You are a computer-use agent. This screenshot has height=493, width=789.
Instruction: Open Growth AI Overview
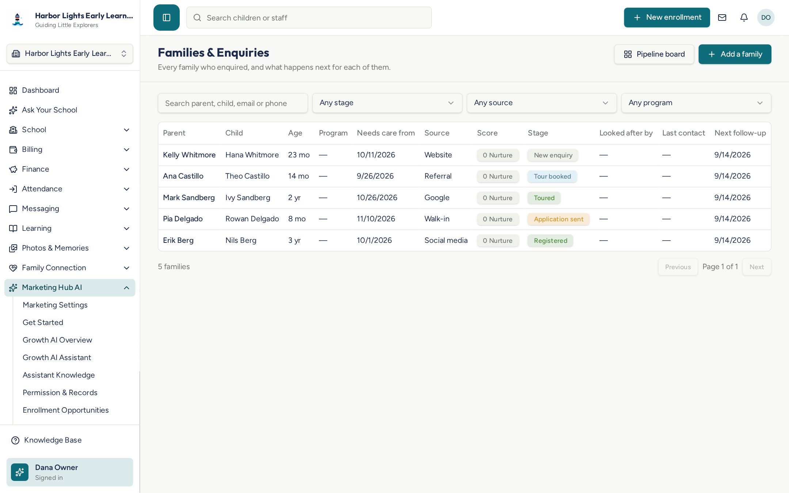pos(57,340)
